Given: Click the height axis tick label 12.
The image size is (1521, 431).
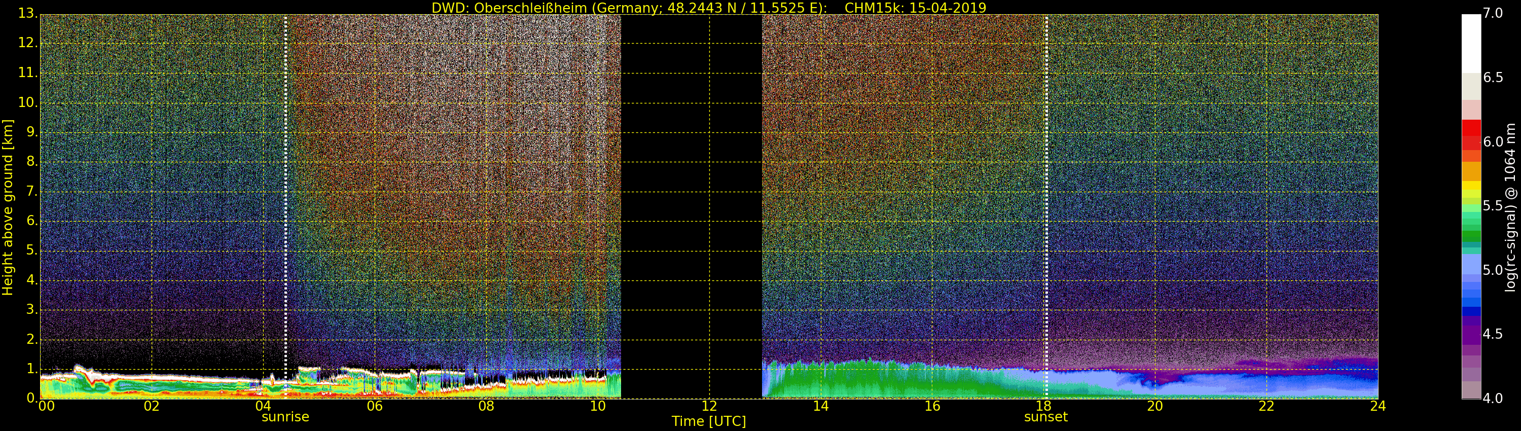Looking at the screenshot, I should [27, 43].
